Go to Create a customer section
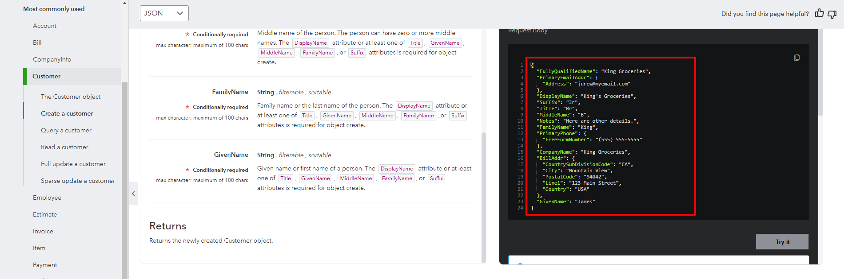Image resolution: width=844 pixels, height=279 pixels. click(x=67, y=113)
